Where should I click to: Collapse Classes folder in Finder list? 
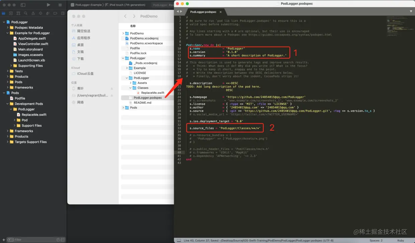point(131,88)
